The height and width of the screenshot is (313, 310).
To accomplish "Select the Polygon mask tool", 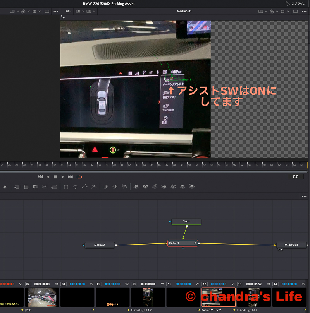I will click(85, 187).
